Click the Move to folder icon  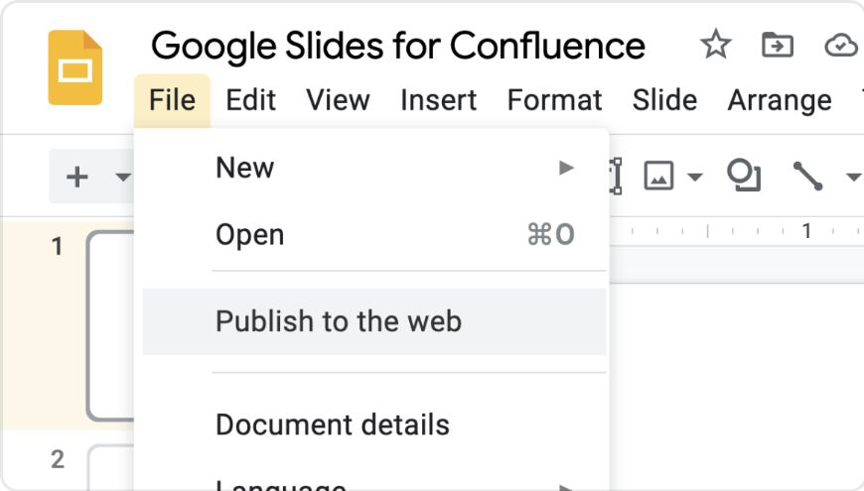point(777,45)
